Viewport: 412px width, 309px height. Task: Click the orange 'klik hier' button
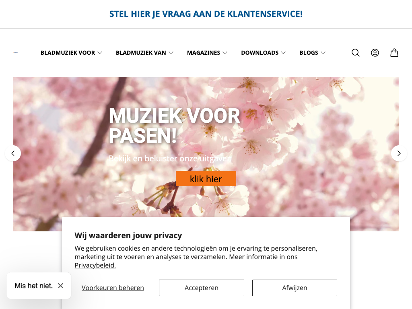(x=206, y=179)
